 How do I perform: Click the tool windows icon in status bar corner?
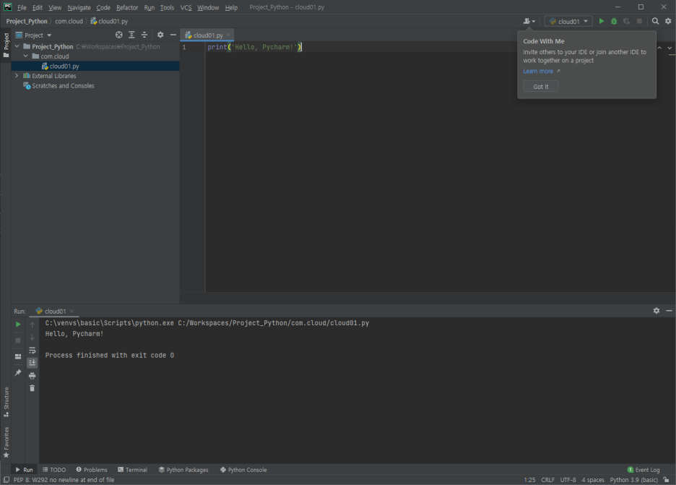6,480
